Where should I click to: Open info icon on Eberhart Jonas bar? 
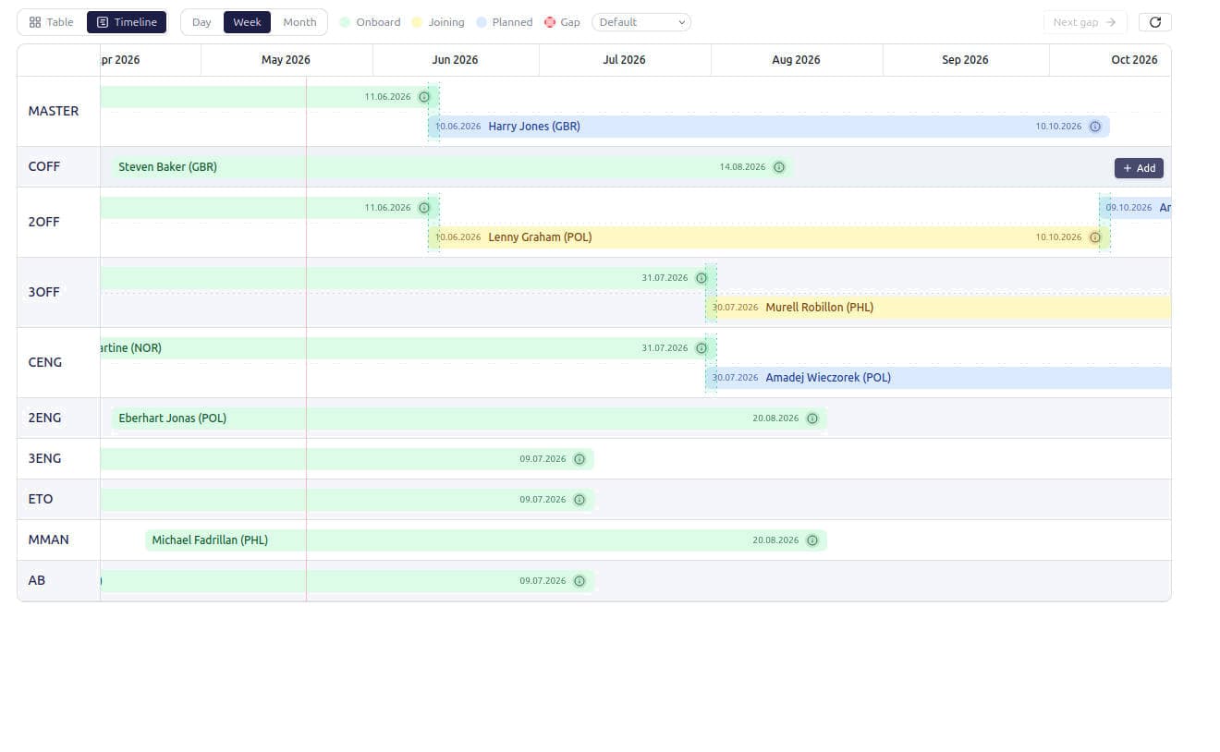812,418
